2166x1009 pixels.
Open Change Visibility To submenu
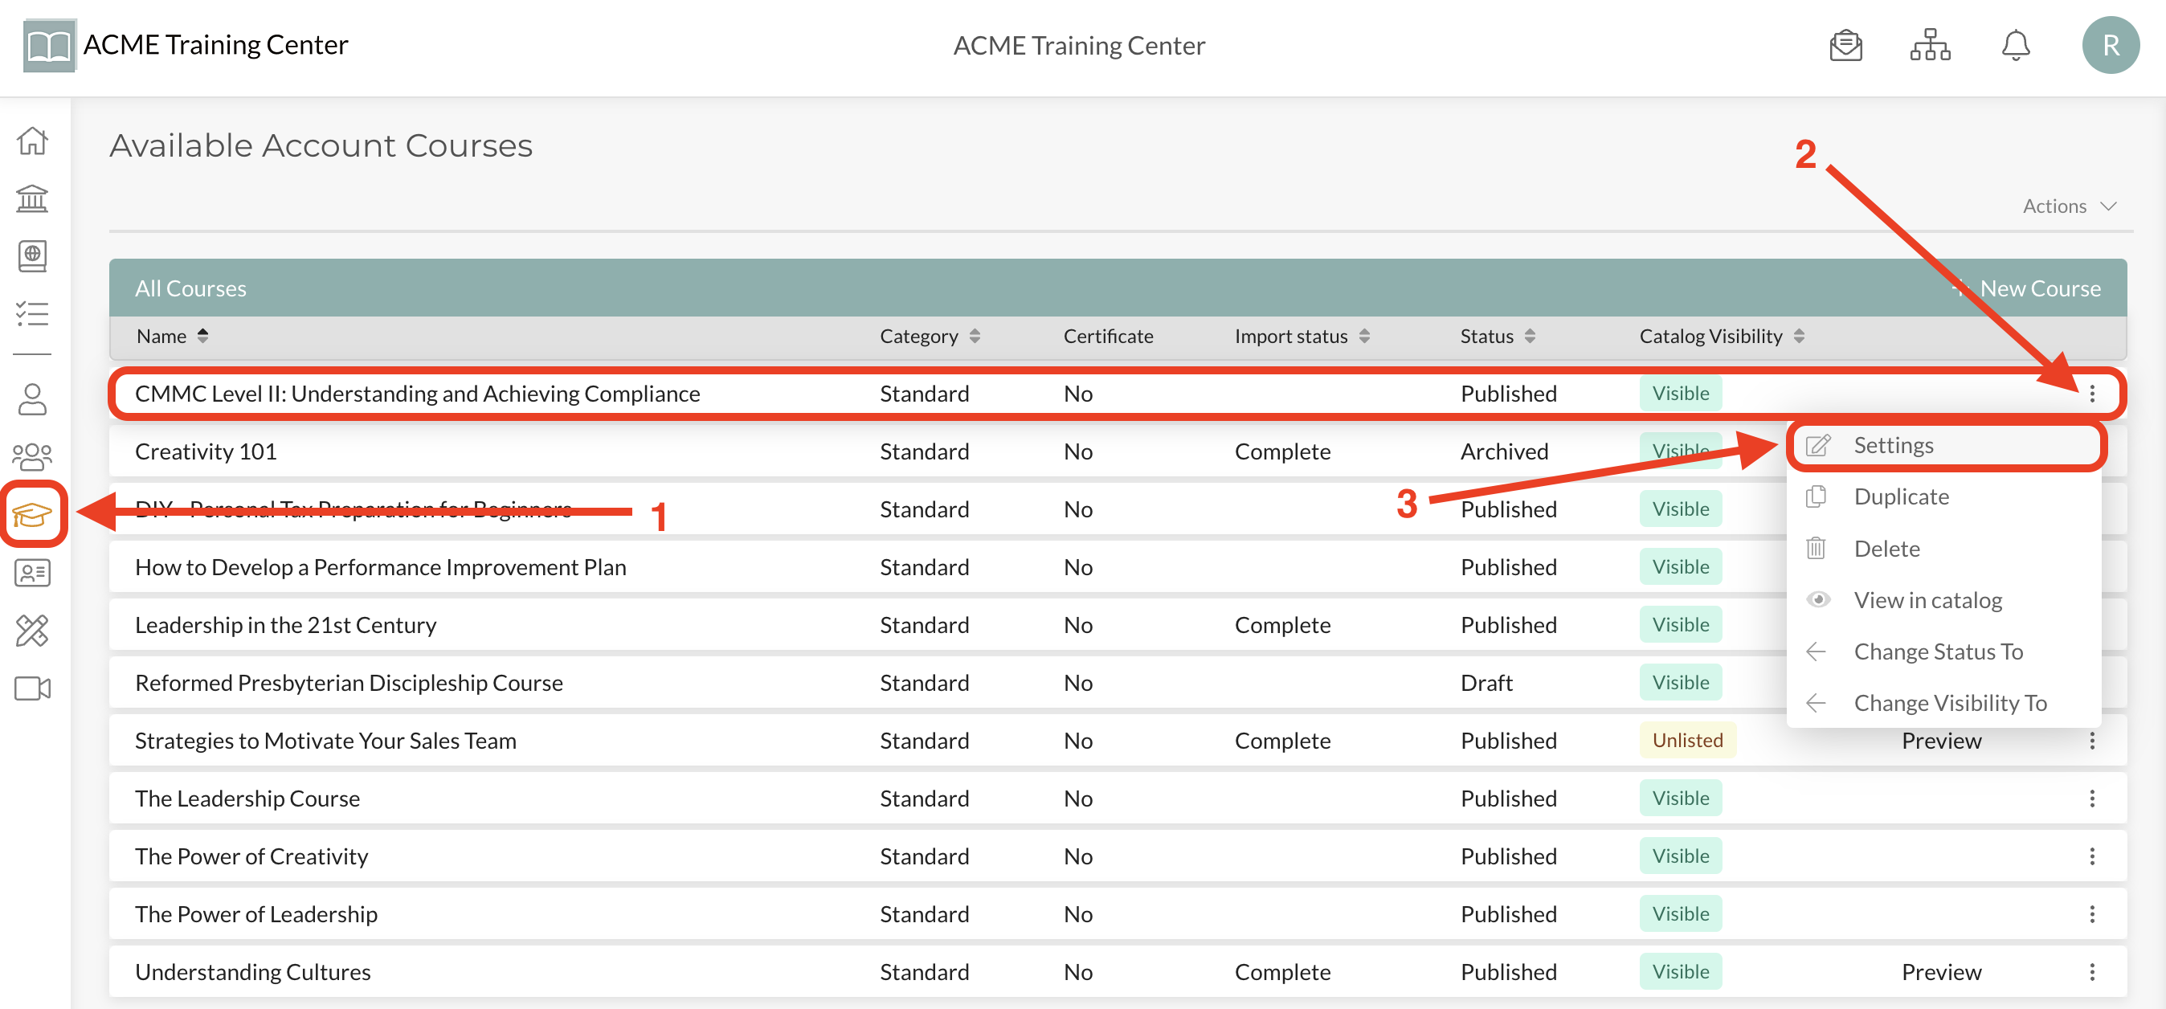[x=1949, y=703]
